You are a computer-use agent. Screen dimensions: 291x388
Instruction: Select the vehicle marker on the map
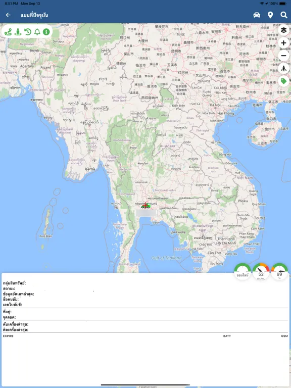tap(145, 206)
